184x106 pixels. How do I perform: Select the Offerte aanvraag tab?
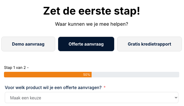tap(86, 44)
